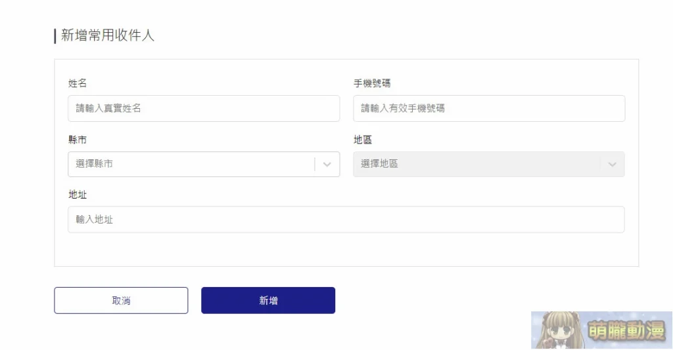Screen dimensions: 673x350
Task: Click the 地址 field label
Action: pos(78,195)
